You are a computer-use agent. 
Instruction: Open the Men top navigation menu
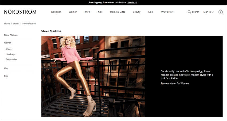pos(87,12)
